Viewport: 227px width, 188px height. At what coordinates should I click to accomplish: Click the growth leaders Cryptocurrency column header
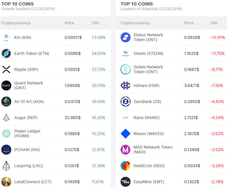click(x=16, y=23)
